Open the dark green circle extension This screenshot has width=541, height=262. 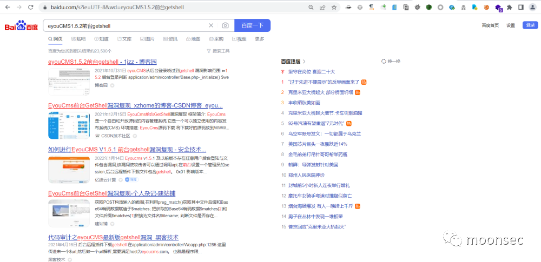click(428, 7)
